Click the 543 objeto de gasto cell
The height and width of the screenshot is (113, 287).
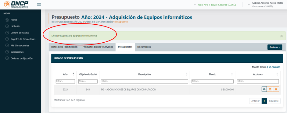coord(88,90)
